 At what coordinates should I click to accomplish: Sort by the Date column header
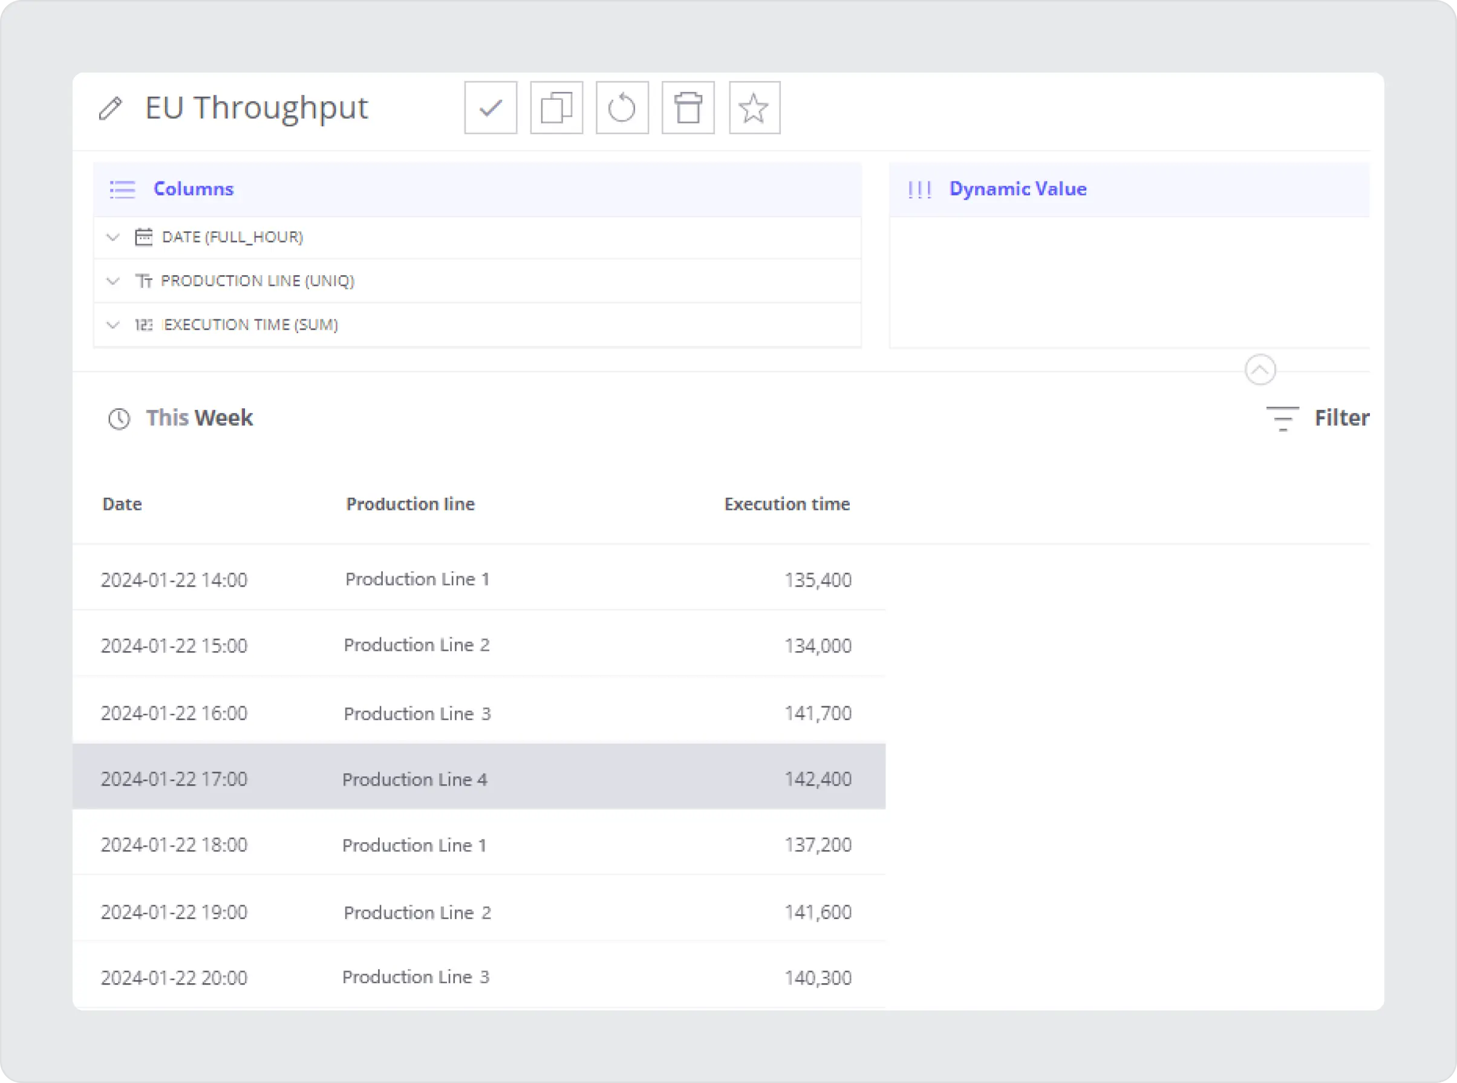click(122, 504)
